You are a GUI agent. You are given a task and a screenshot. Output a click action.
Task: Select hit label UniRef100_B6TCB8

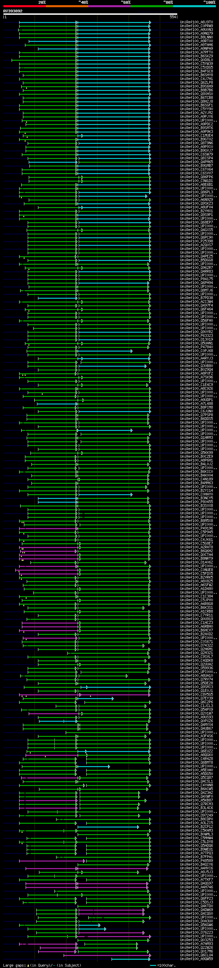coord(196,98)
